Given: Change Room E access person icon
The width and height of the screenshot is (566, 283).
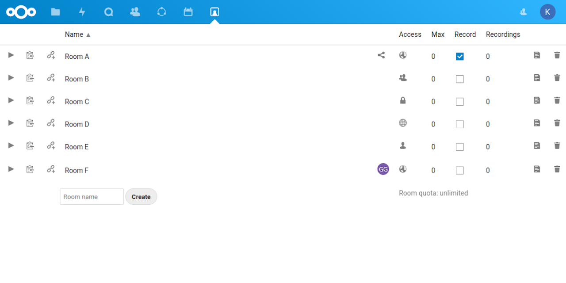Looking at the screenshot, I should [403, 145].
